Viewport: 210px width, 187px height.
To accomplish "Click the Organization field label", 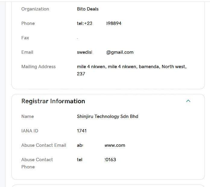I will (x=35, y=9).
